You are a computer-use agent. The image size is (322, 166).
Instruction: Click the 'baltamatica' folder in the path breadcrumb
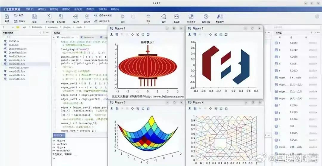click(x=37, y=27)
